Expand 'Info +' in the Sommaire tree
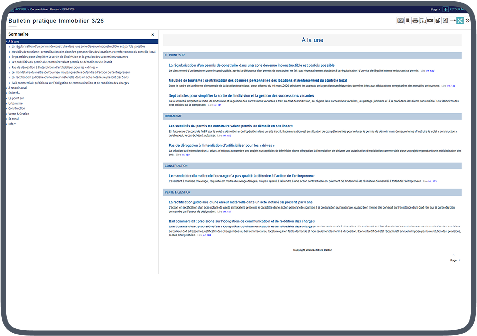477x336 pixels. pyautogui.click(x=7, y=124)
